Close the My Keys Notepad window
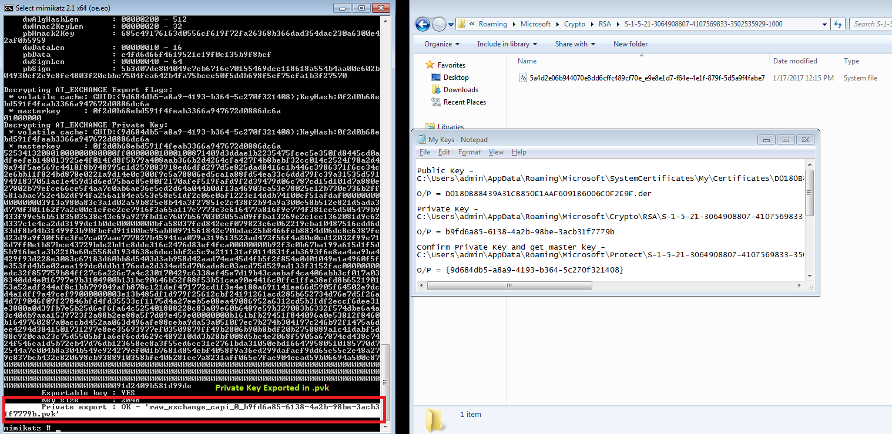Image resolution: width=892 pixels, height=434 pixels. (804, 139)
